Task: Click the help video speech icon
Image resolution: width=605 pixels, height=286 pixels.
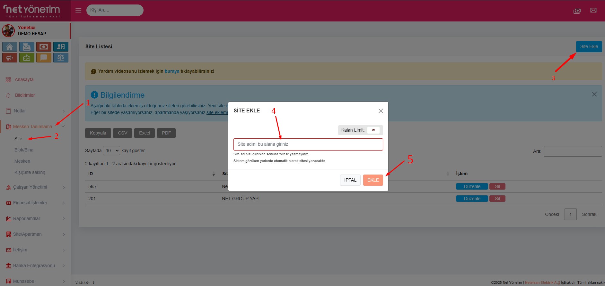Action: click(94, 71)
